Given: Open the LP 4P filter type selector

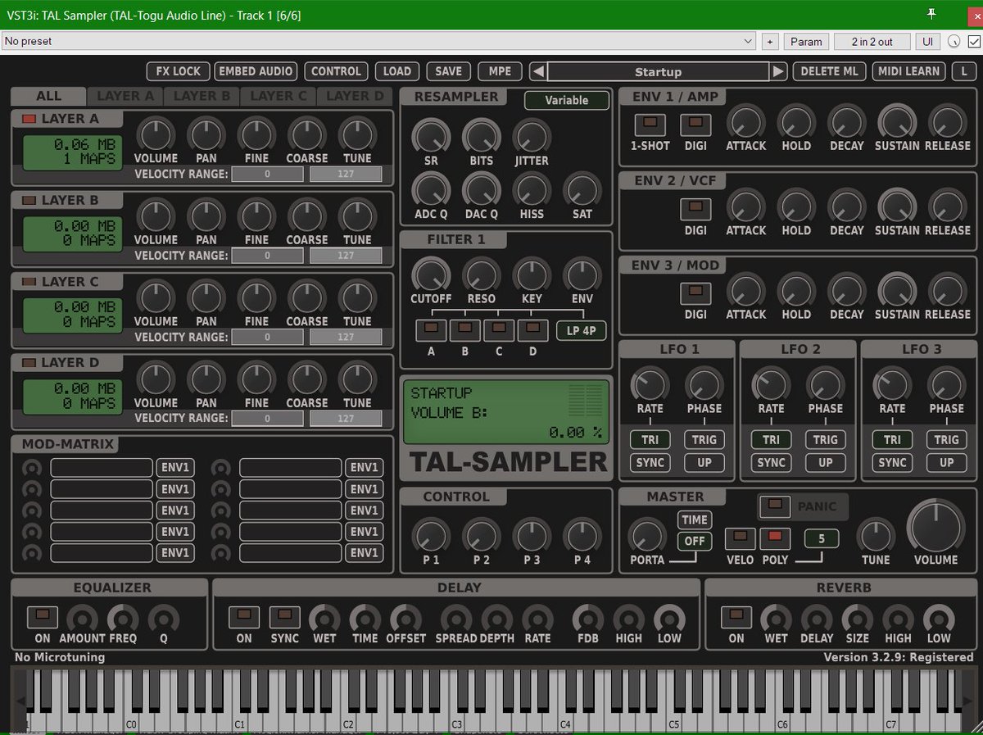Looking at the screenshot, I should [582, 330].
